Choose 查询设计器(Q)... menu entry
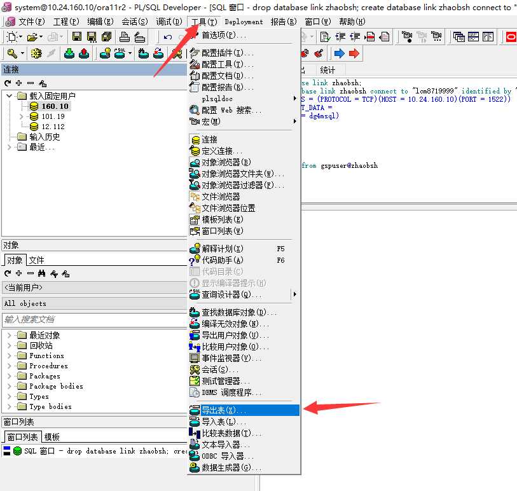The height and width of the screenshot is (491, 517). pos(244,294)
